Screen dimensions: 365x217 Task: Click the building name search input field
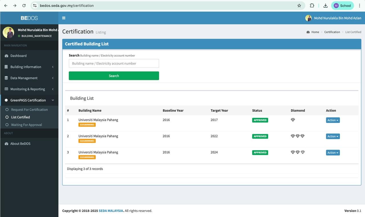(x=114, y=63)
